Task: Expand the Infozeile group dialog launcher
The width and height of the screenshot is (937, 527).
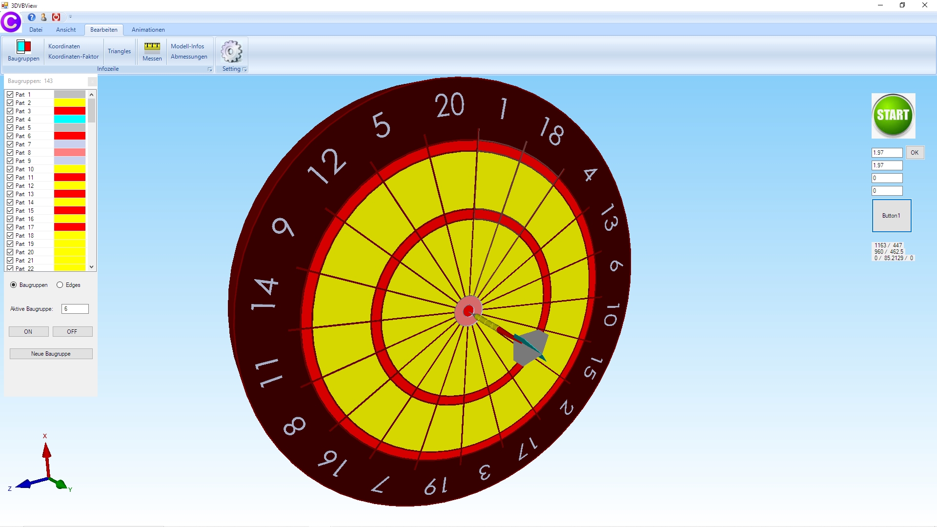Action: pyautogui.click(x=210, y=69)
